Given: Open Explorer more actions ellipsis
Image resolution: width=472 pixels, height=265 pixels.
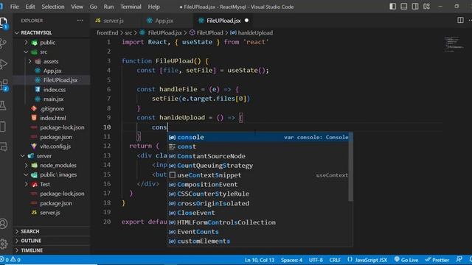Looking at the screenshot, I should point(80,21).
